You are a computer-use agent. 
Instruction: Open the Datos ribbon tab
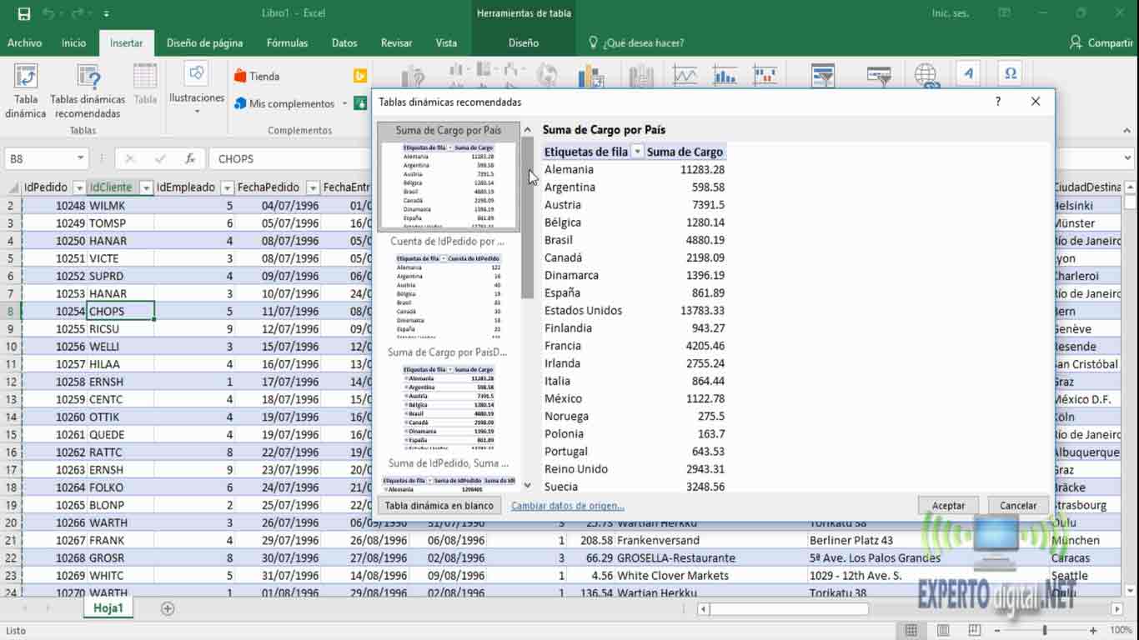[x=344, y=42]
